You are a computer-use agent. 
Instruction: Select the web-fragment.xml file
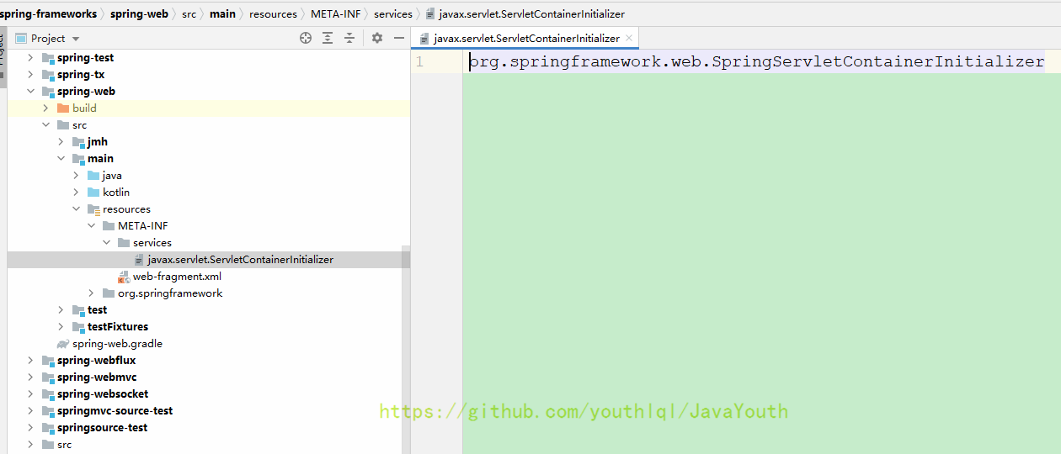(x=177, y=277)
